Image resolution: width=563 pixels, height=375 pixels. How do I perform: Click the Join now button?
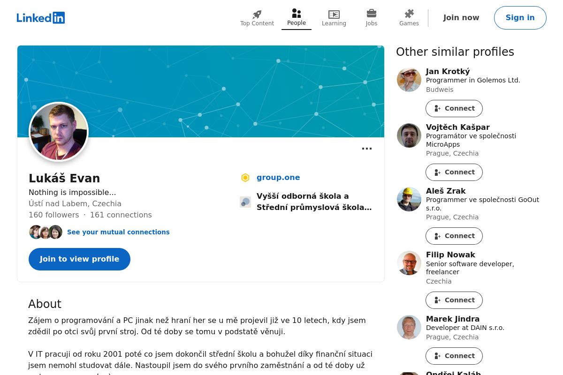(x=461, y=18)
